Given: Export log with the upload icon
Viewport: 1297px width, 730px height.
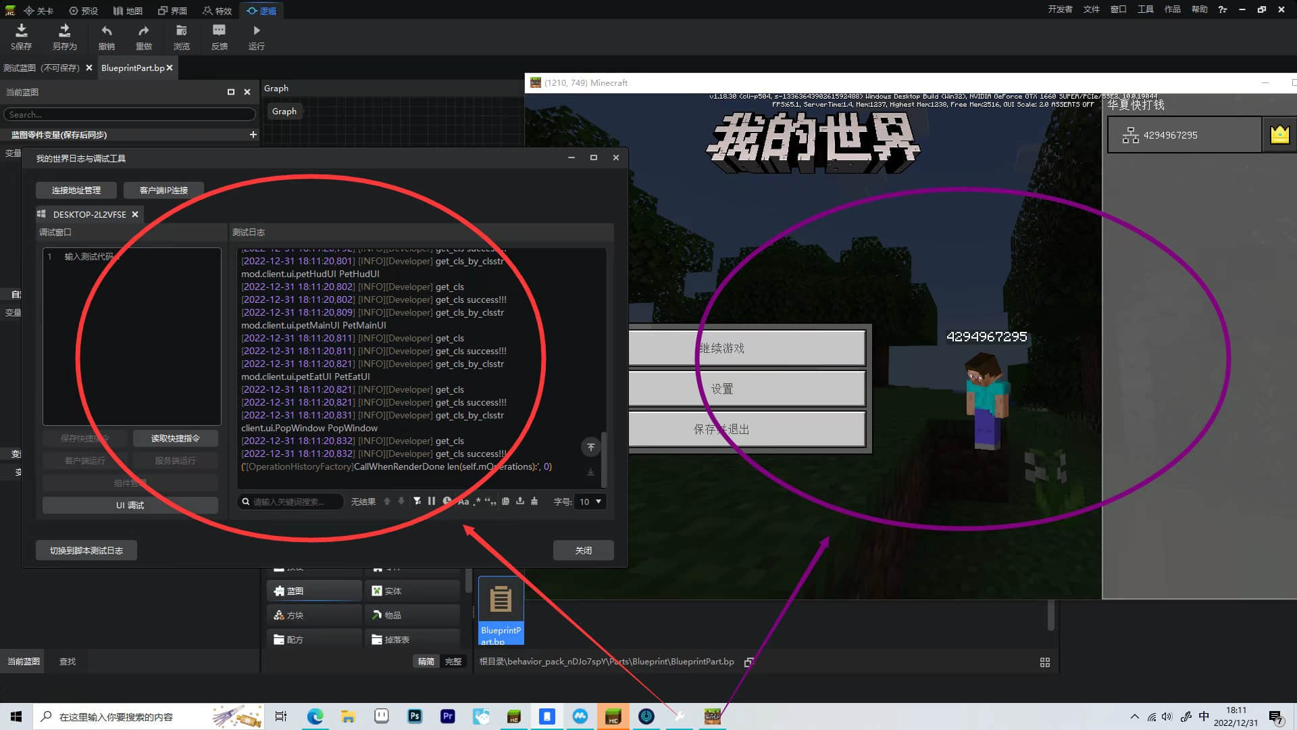Looking at the screenshot, I should pos(520,502).
